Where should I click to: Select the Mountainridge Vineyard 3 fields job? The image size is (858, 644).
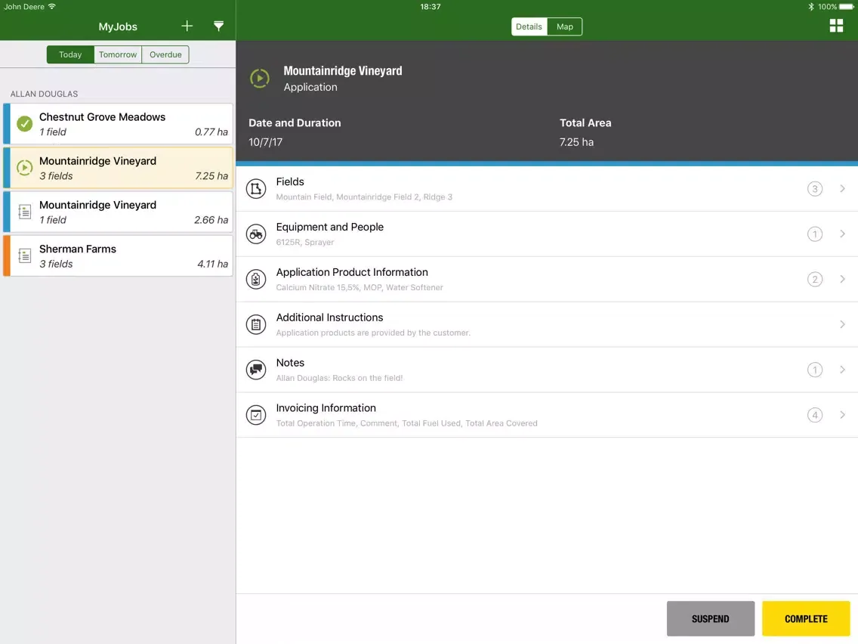pos(118,168)
